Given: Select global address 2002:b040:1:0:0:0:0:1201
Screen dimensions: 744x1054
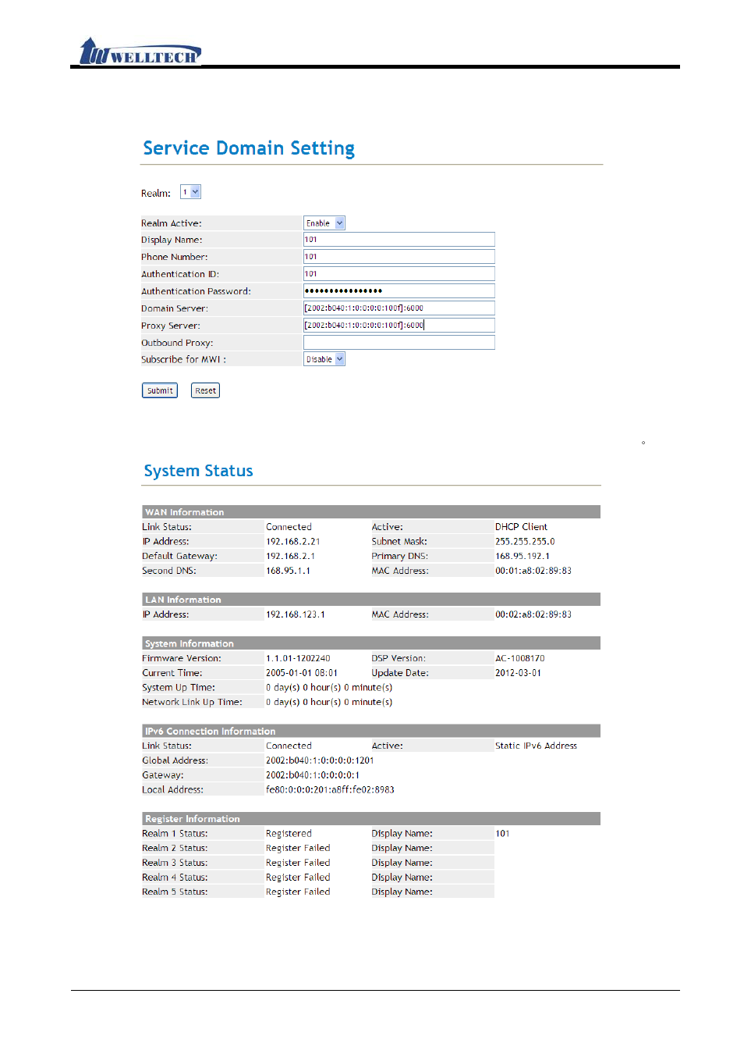Looking at the screenshot, I should tap(320, 760).
